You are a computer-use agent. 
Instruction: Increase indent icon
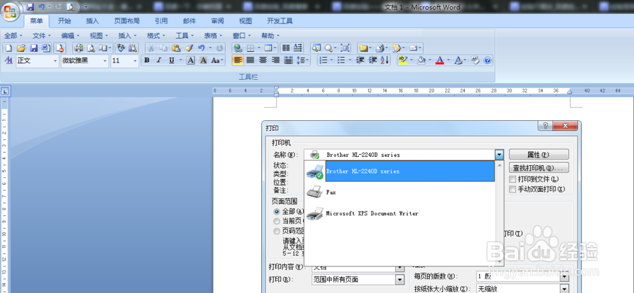373,61
